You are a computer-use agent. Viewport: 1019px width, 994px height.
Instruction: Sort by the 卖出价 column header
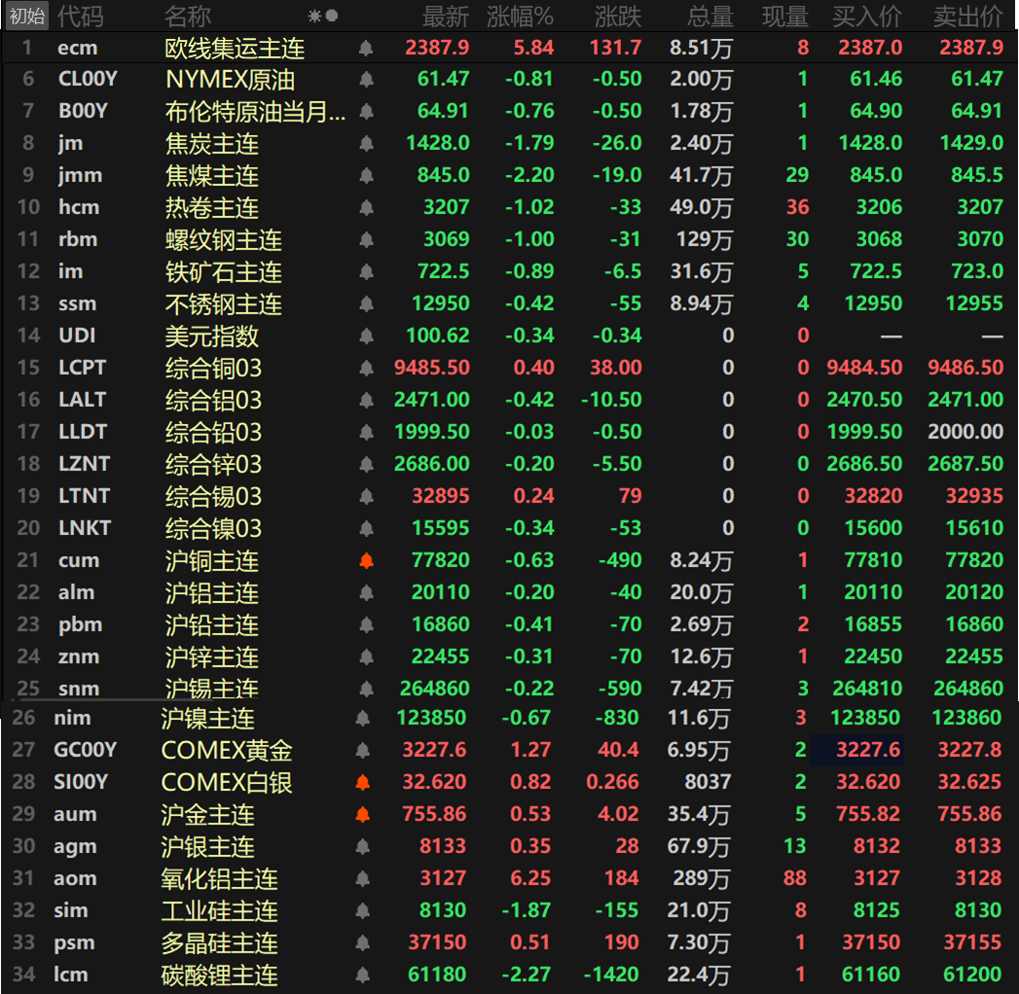(x=968, y=17)
